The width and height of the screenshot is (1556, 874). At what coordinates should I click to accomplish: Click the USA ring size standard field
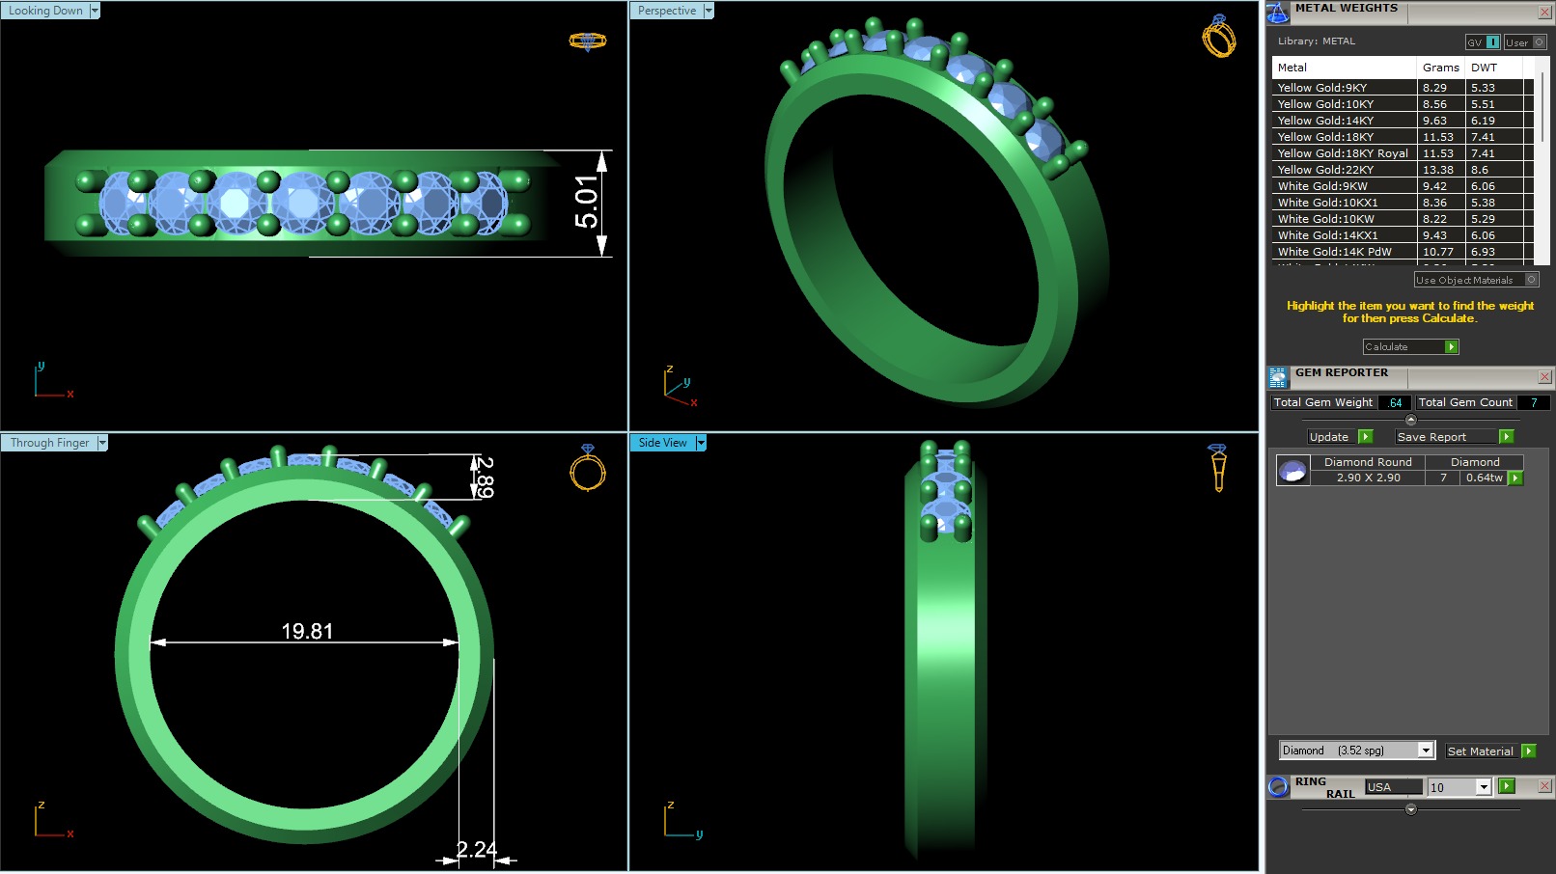pos(1394,787)
